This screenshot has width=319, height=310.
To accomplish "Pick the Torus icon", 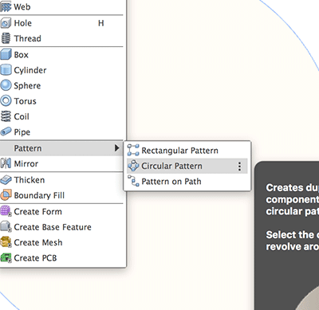I will click(6, 101).
